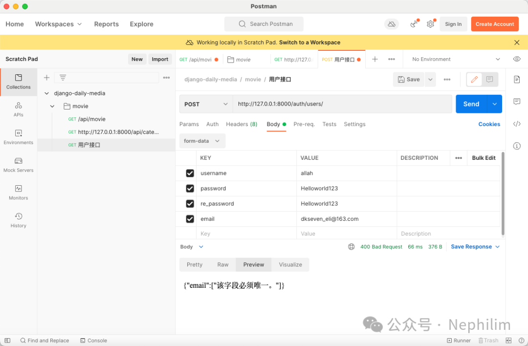Open the code snippet icon

(517, 124)
